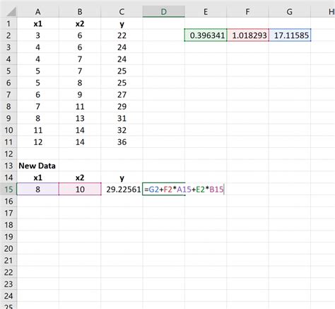The width and height of the screenshot is (335, 309).
Task: Click cell C15 with 29.22561
Action: click(x=122, y=190)
